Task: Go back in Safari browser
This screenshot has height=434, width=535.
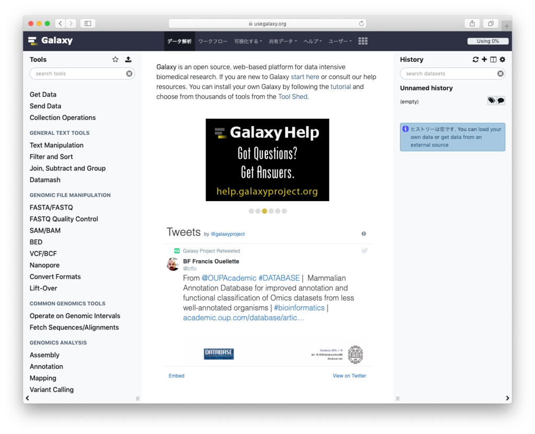Action: [60, 23]
